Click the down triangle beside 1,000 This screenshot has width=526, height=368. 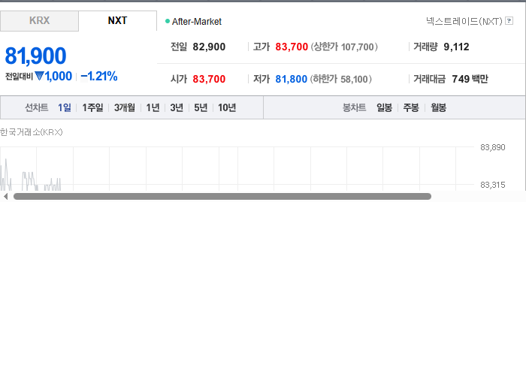coord(40,77)
